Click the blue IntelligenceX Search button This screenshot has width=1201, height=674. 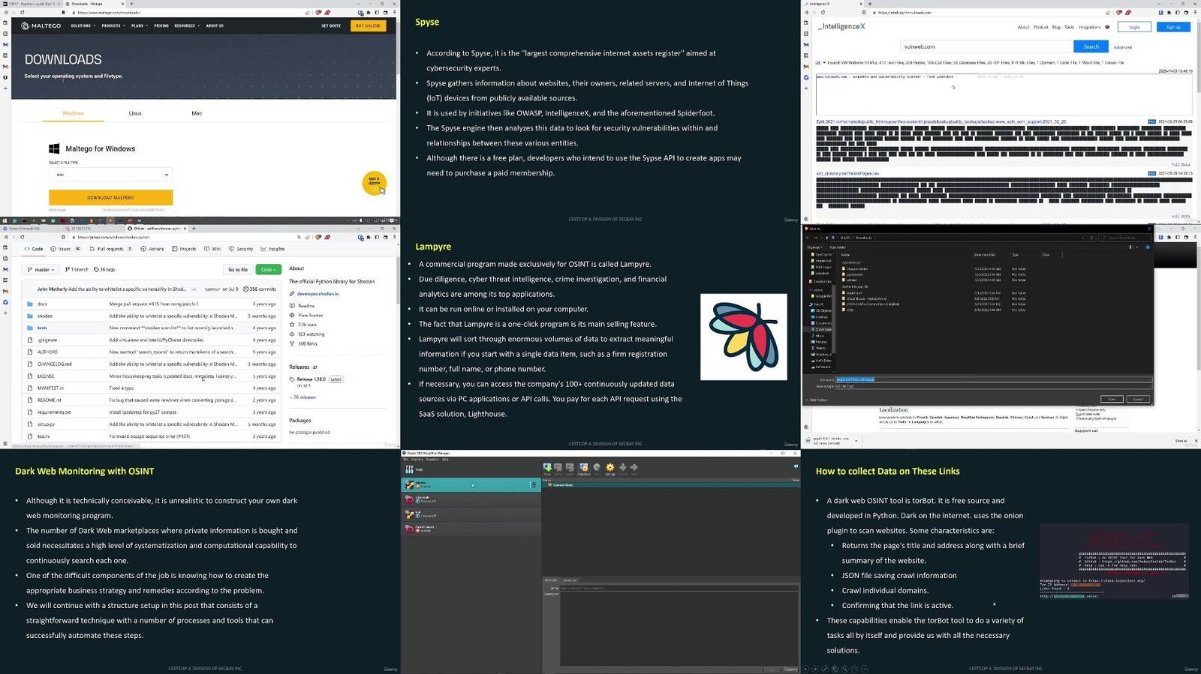1091,46
